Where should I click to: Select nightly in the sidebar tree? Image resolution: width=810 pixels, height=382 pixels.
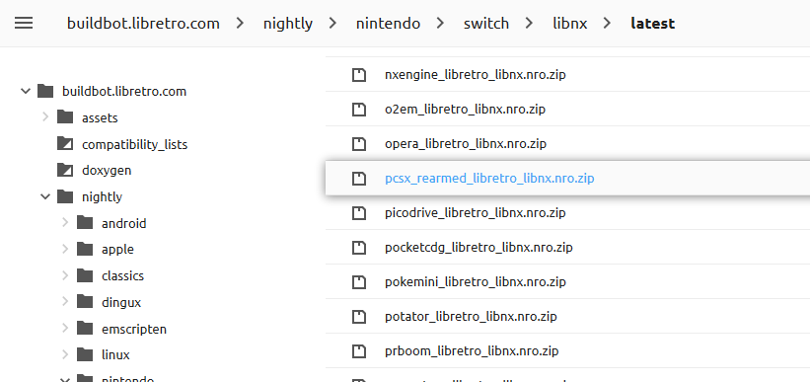pyautogui.click(x=102, y=197)
